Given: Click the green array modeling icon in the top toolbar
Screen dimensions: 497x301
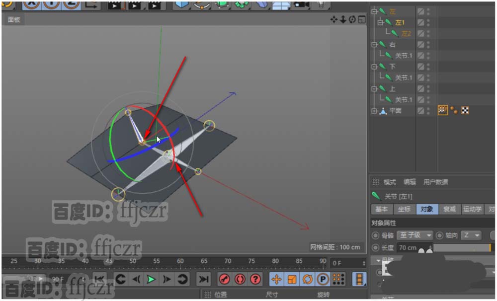Looking at the screenshot, I should [x=242, y=5].
